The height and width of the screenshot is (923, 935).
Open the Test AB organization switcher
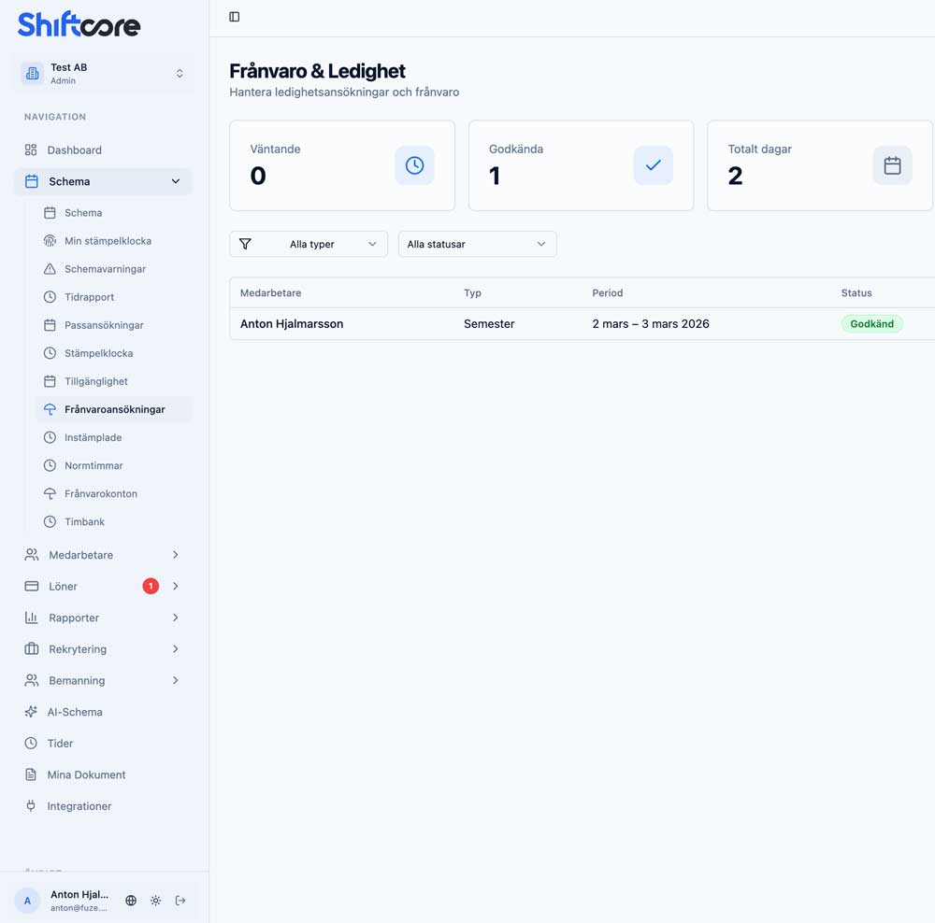(103, 73)
